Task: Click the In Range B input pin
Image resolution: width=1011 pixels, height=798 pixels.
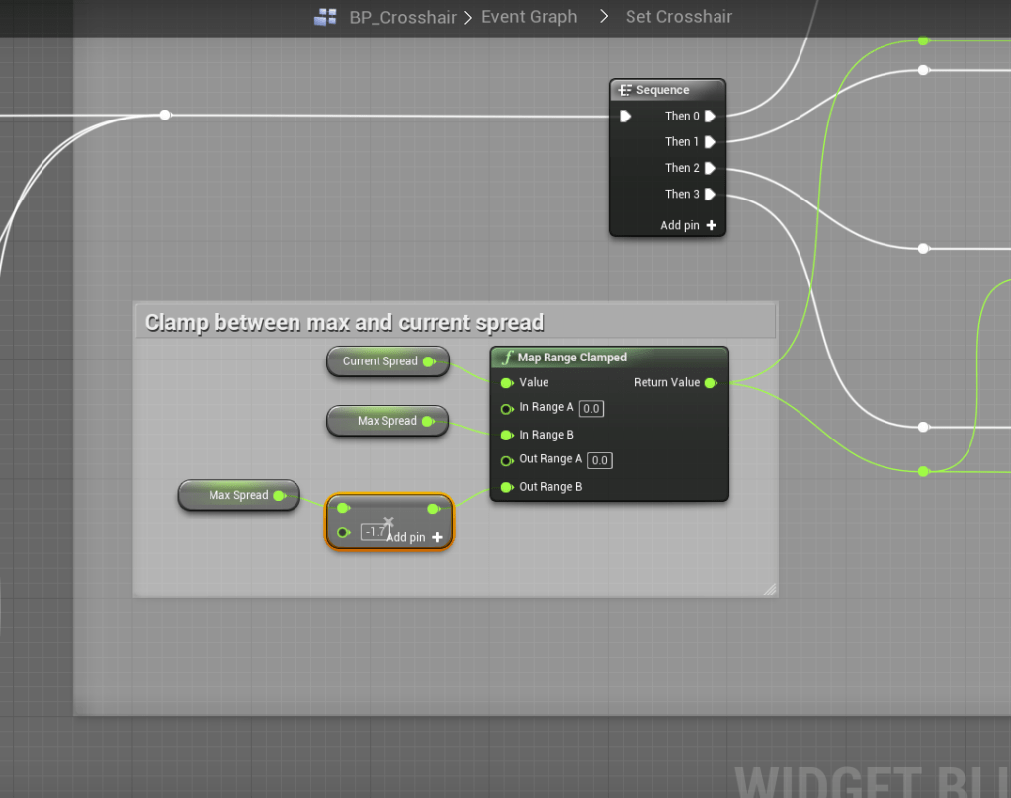Action: point(507,435)
